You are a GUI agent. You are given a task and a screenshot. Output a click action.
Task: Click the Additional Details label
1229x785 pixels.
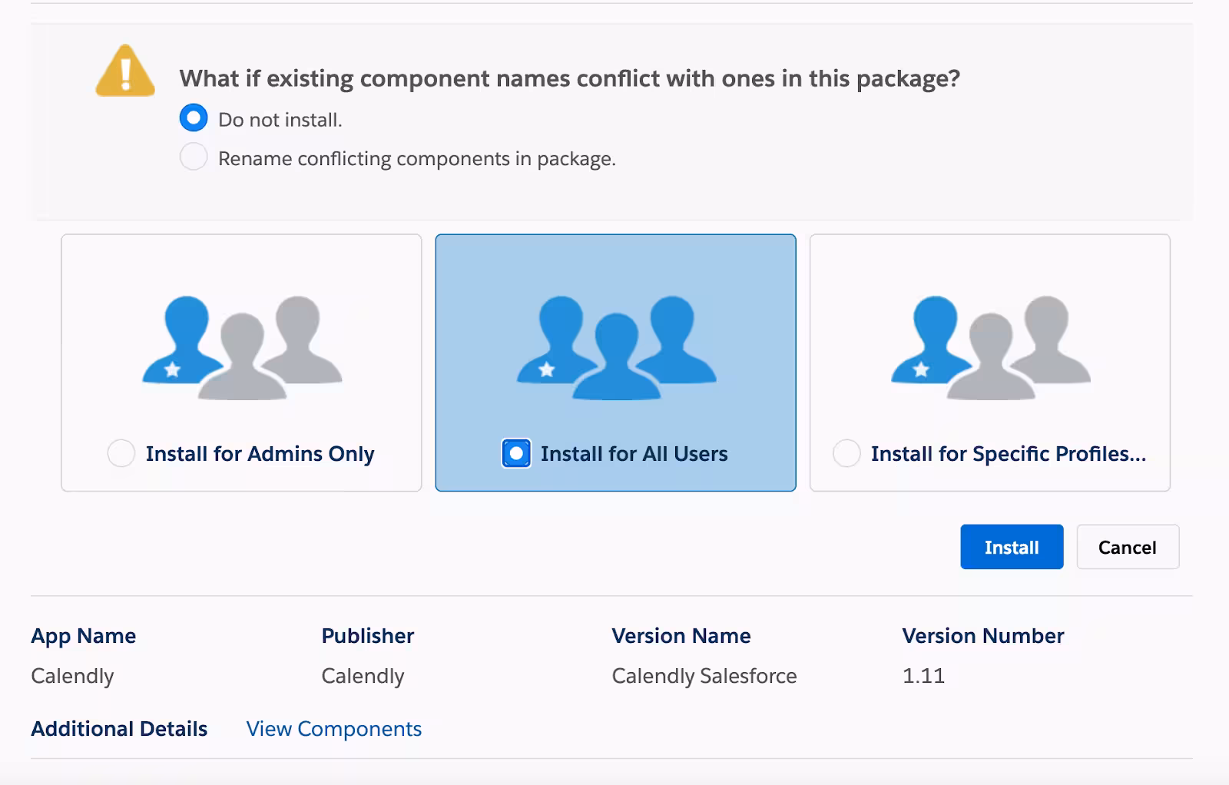coord(119,728)
